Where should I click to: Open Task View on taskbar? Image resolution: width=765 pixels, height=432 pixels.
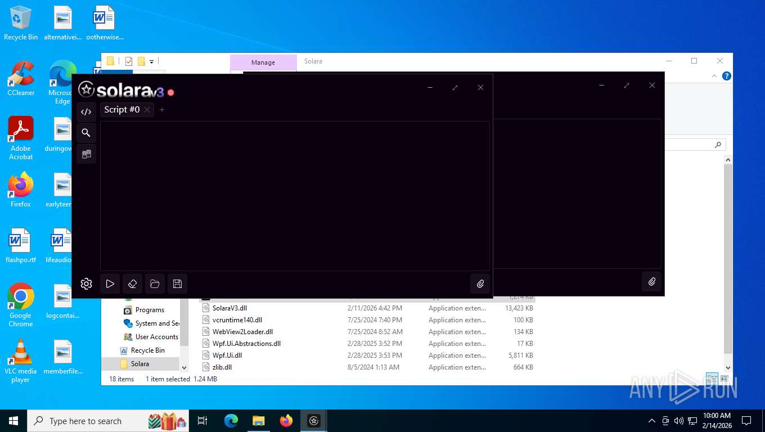202,421
